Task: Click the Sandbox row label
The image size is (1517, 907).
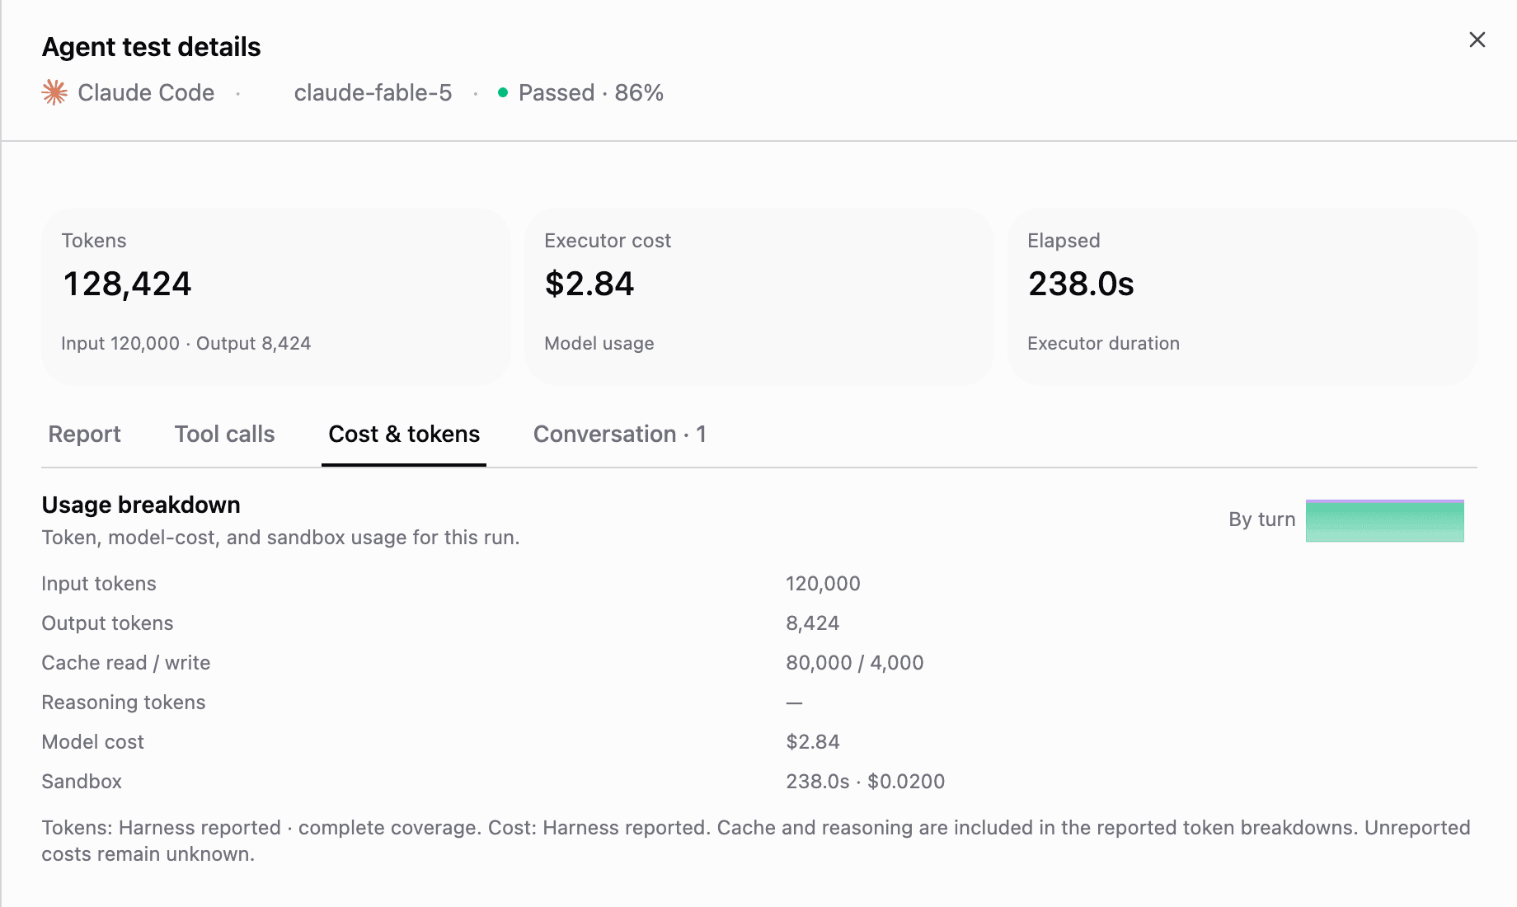Action: pos(82,782)
